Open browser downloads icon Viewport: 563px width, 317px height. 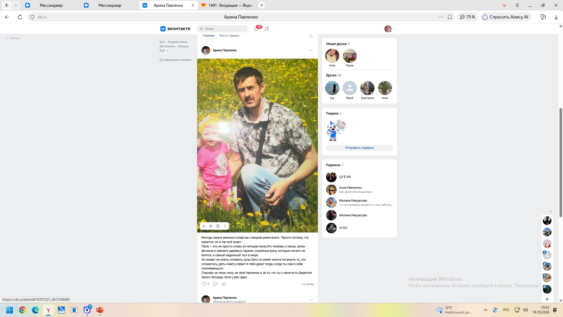tap(556, 17)
